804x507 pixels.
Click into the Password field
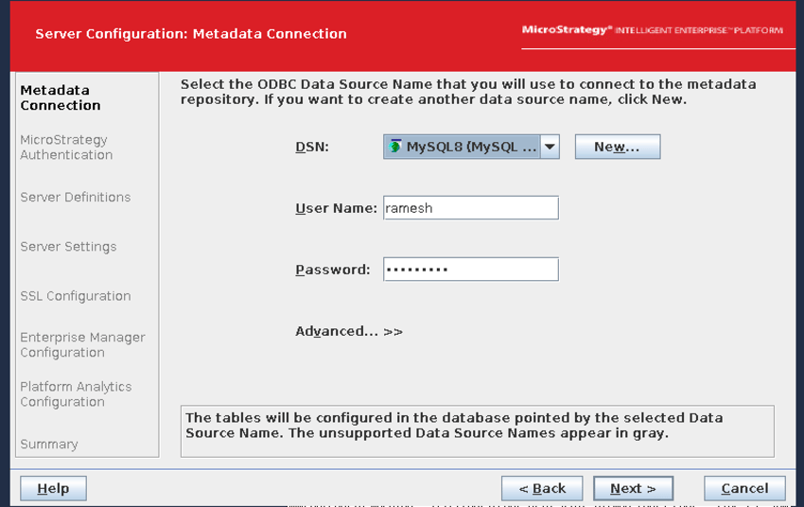[x=470, y=270]
